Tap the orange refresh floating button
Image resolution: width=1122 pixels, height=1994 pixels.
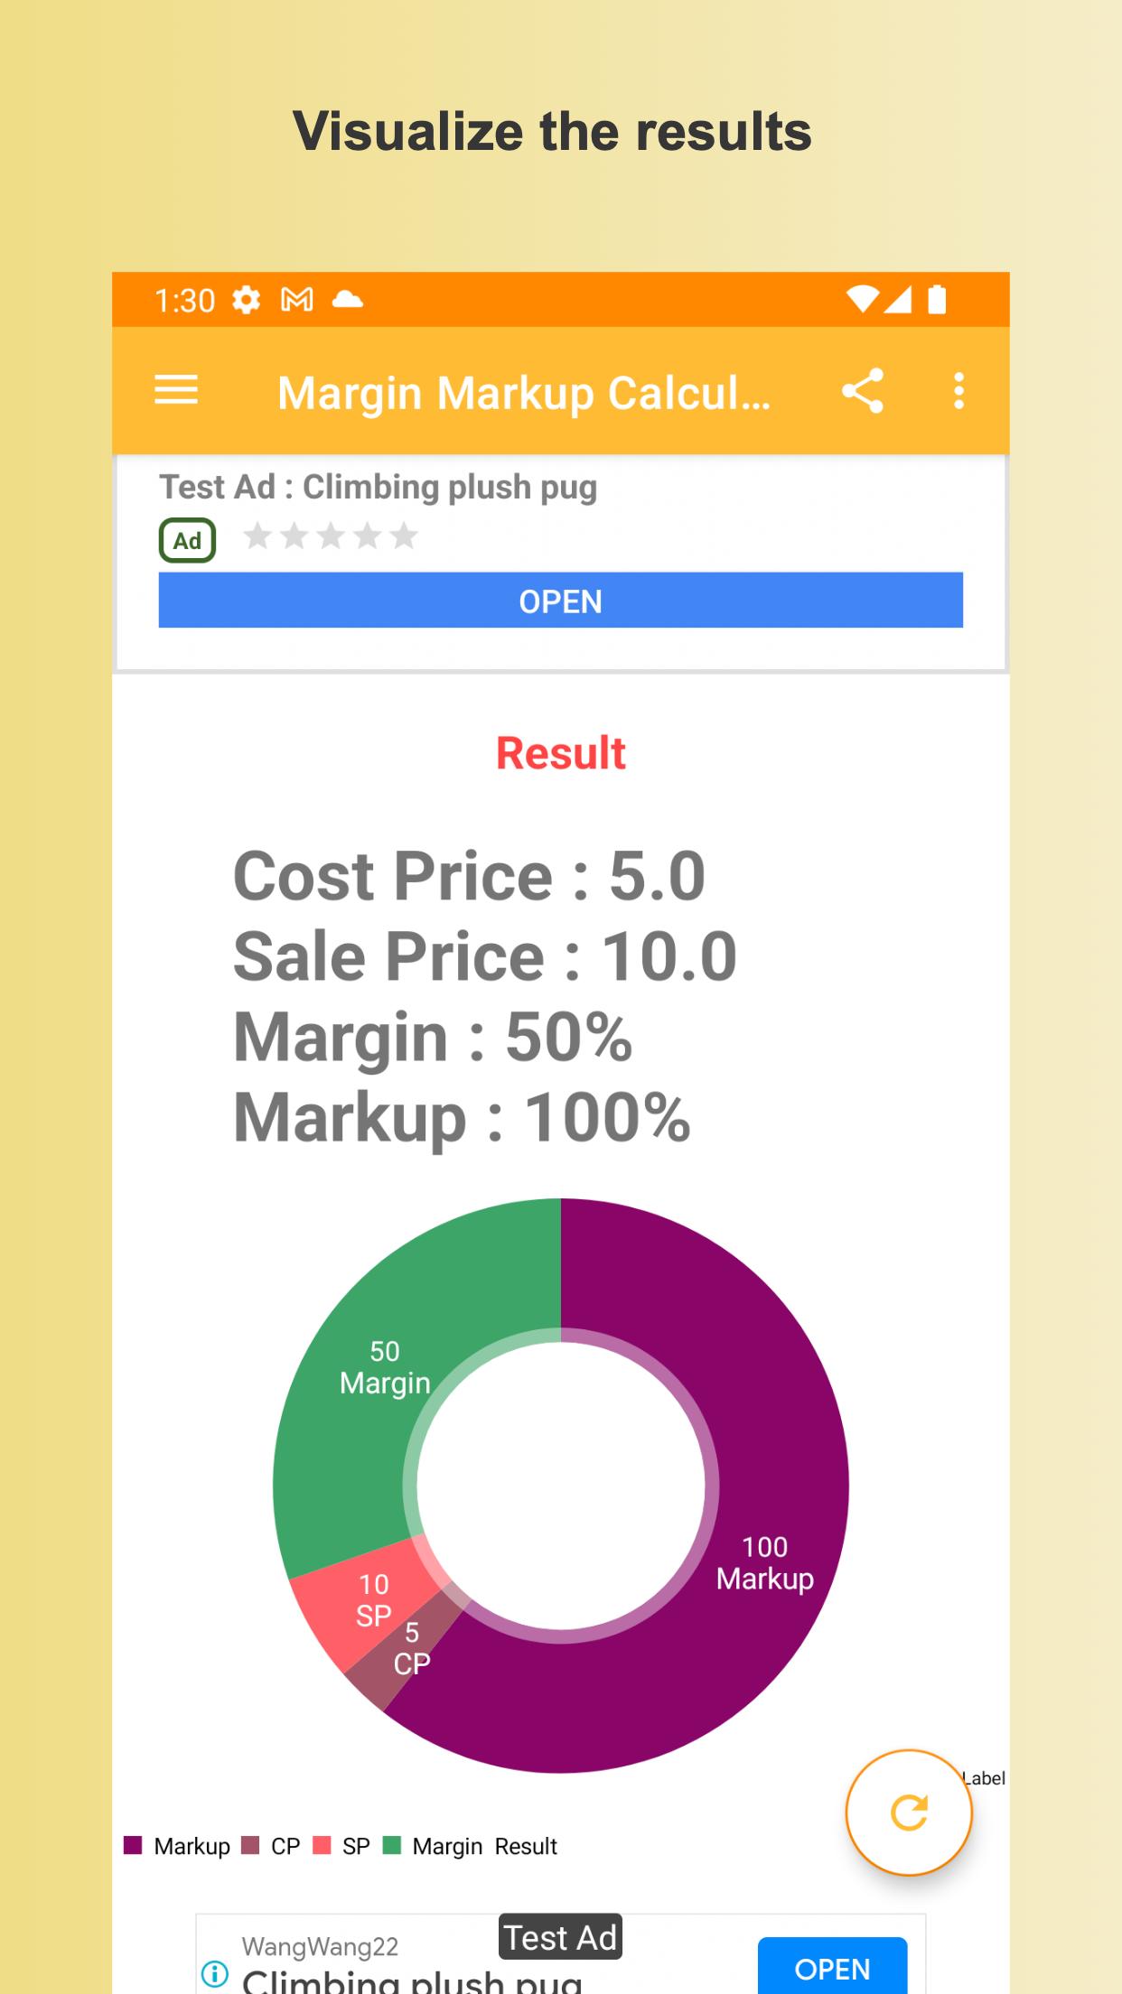click(x=909, y=1812)
